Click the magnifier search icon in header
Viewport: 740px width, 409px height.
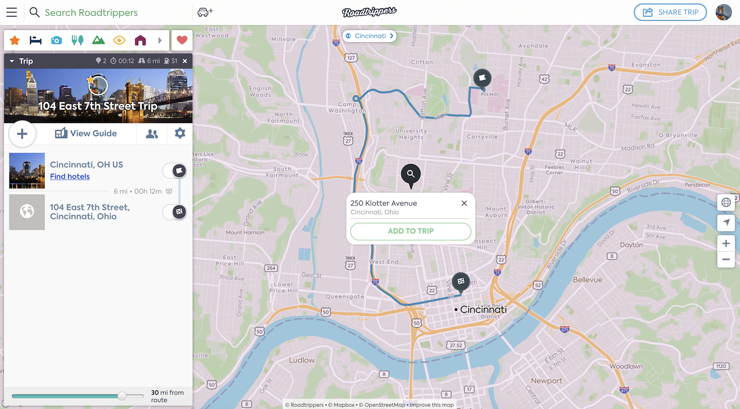click(35, 12)
